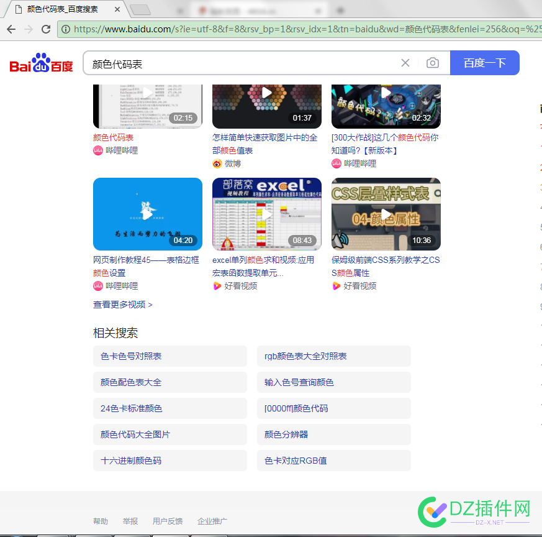Screen dimensions: 542x537
Task: Open 网页制作教程45——表格边框颜色设置 link
Action: (x=146, y=267)
